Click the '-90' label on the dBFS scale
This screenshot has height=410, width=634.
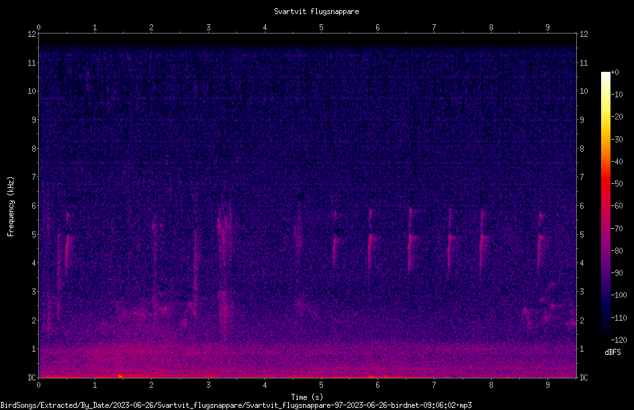[617, 273]
